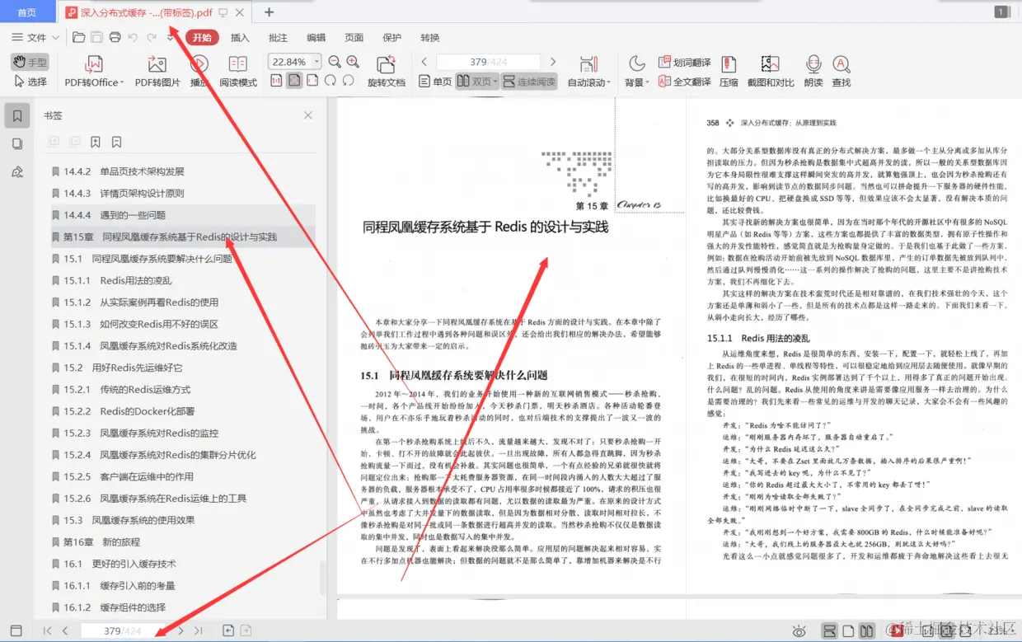Expand quick access toolbar dropdown arrow
The image size is (1022, 642).
(x=171, y=37)
